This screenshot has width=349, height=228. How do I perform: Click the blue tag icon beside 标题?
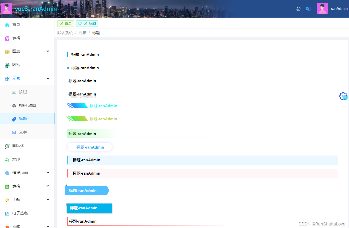coord(14,119)
